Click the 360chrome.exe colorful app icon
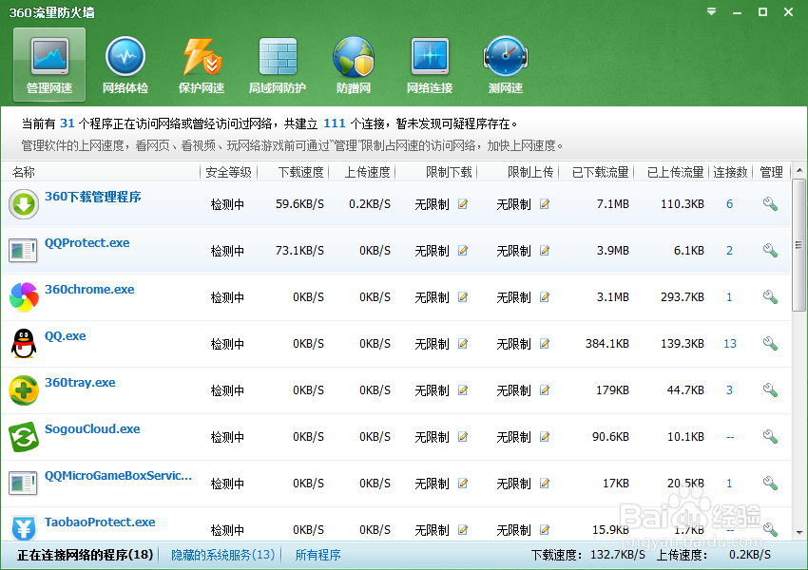 click(x=24, y=297)
